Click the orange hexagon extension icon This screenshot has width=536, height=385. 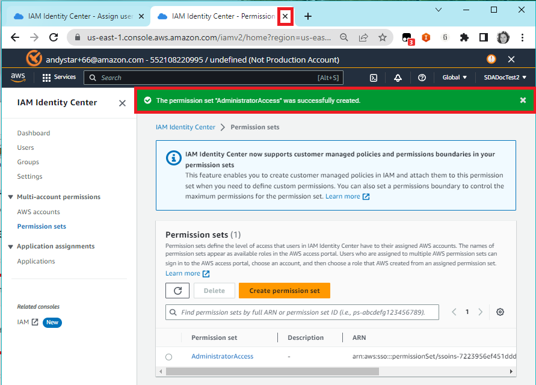[426, 37]
